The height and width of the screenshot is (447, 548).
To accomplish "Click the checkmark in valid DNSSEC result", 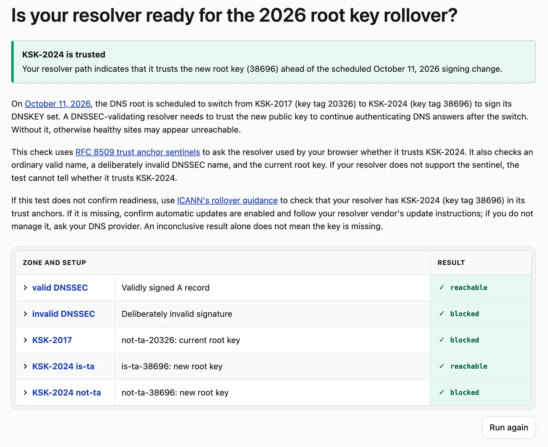I will pyautogui.click(x=442, y=288).
